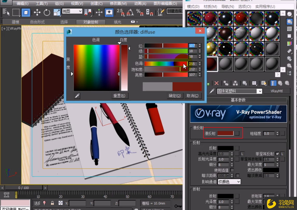
Task: Click 确定(O) in color selector
Action: click(175, 96)
